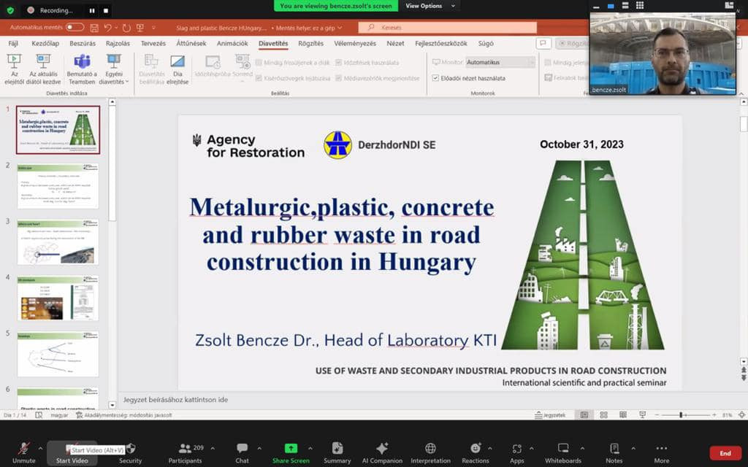Viewport: 748px width, 467px height.
Task: Click the Unmute microphone icon
Action: 23,448
